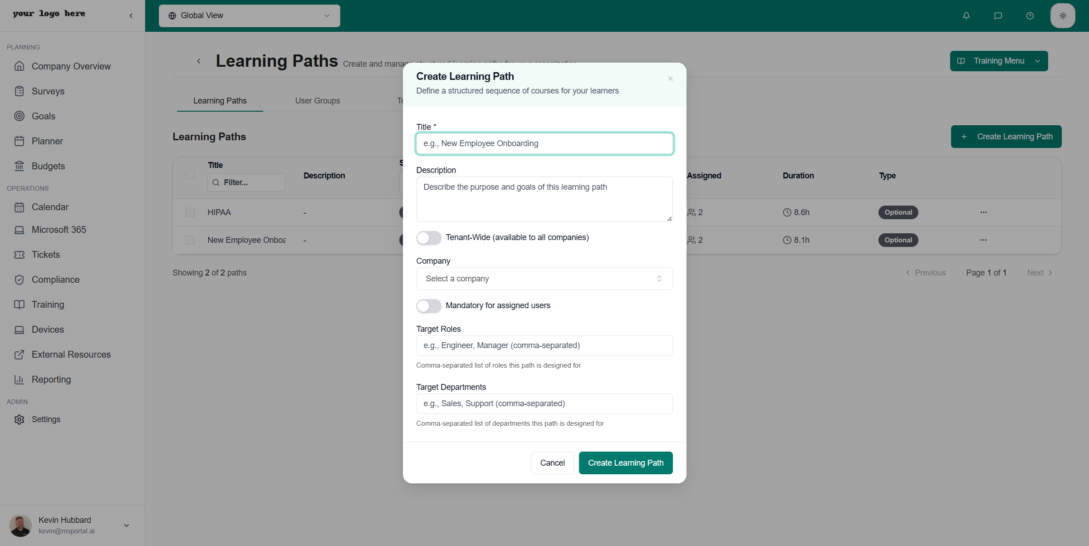This screenshot has width=1089, height=546.
Task: Toggle the dark mode icon top right
Action: pos(1062,15)
